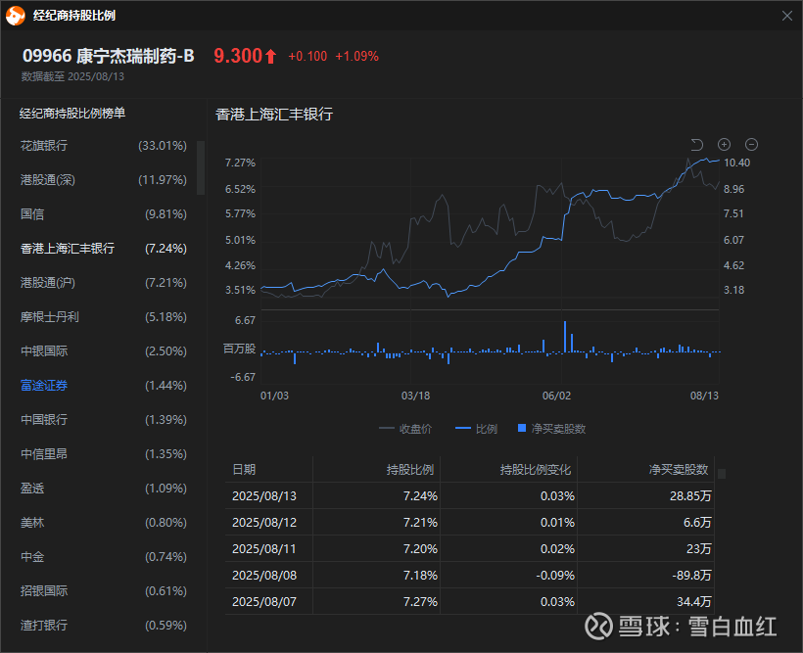Image resolution: width=803 pixels, height=653 pixels.
Task: Select broker 盈透
Action: click(x=104, y=489)
